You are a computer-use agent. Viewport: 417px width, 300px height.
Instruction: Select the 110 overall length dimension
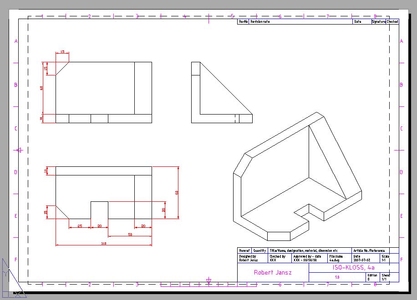pyautogui.click(x=104, y=244)
